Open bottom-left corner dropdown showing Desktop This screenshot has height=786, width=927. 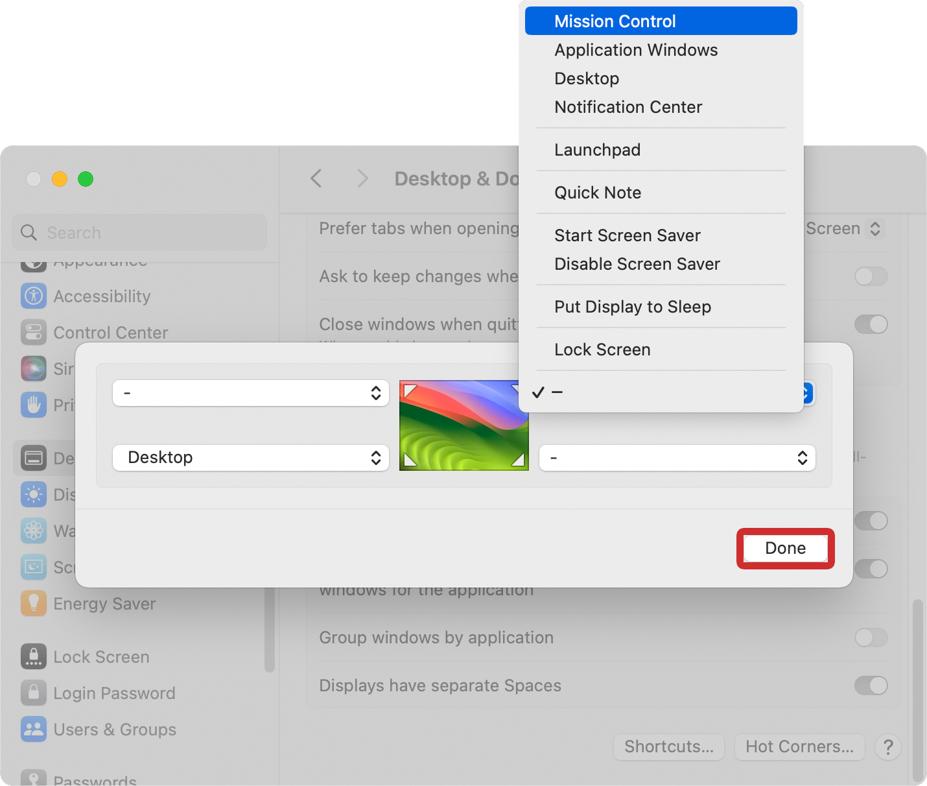[x=250, y=458]
